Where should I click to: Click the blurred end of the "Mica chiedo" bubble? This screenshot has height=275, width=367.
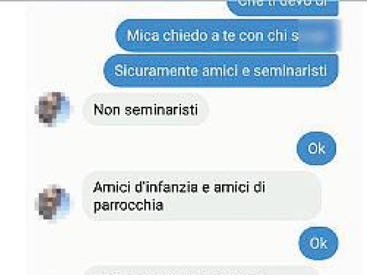(321, 35)
